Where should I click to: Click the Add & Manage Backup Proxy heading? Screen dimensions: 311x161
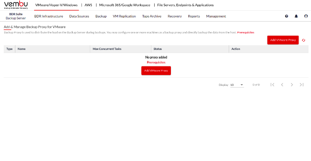click(x=35, y=27)
